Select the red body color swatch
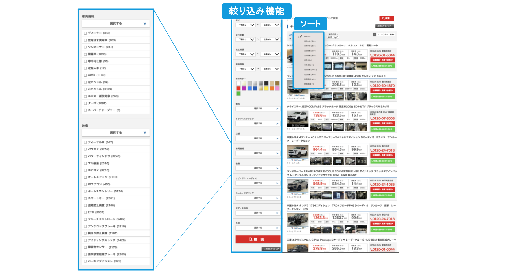Screen dimensions: 508x279 (238, 88)
